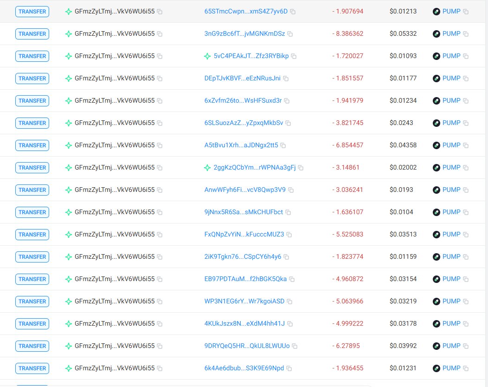This screenshot has width=488, height=387.
Task: Open address AnwWFyh6Fi...vcV8Qwp3V9
Action: click(245, 190)
